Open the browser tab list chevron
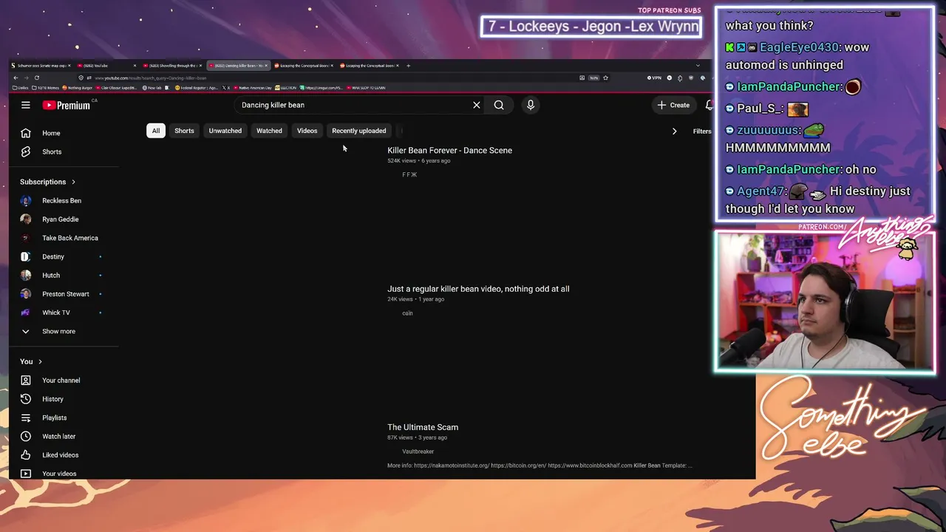 pyautogui.click(x=698, y=65)
